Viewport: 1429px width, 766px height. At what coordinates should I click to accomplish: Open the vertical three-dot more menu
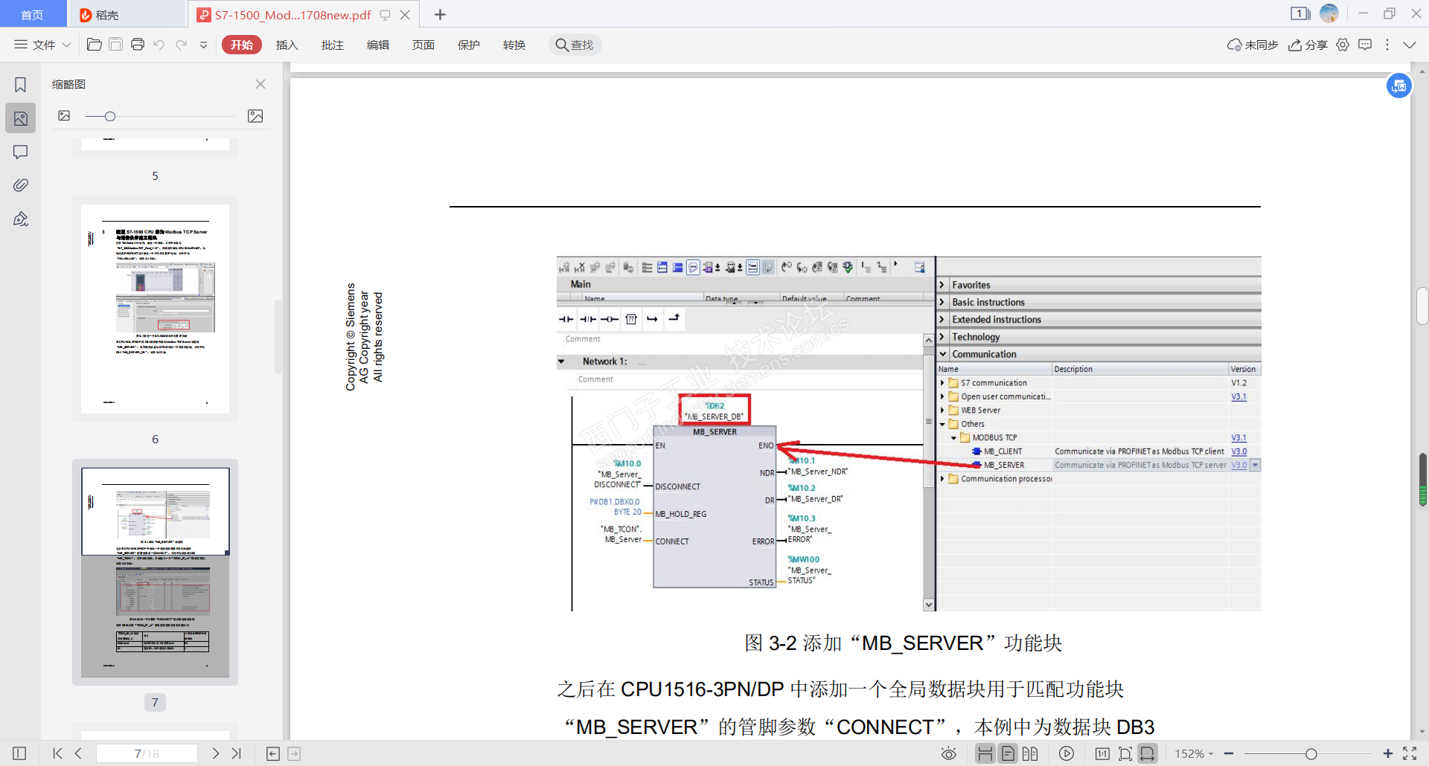click(x=1387, y=45)
